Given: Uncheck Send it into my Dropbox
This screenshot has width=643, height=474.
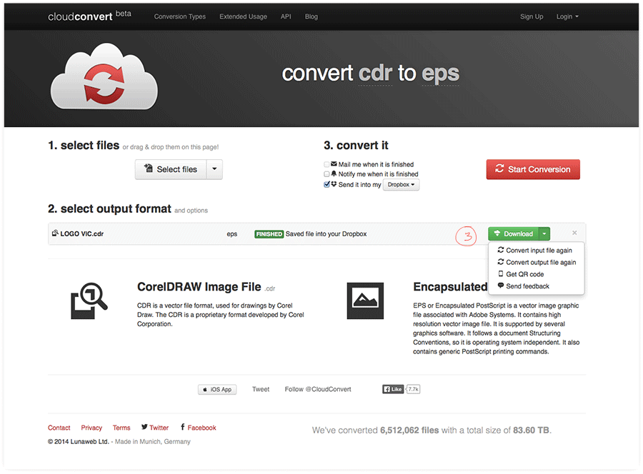Looking at the screenshot, I should 327,184.
